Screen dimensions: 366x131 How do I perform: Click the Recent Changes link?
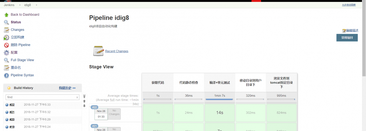pos(117,51)
